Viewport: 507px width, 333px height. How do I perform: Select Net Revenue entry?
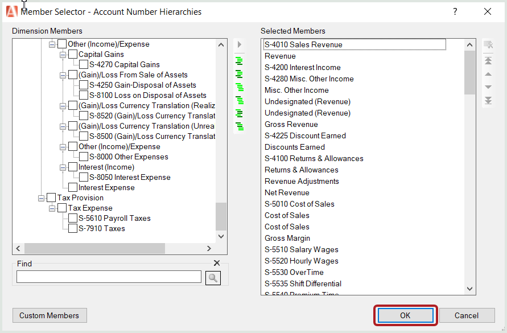(x=287, y=192)
